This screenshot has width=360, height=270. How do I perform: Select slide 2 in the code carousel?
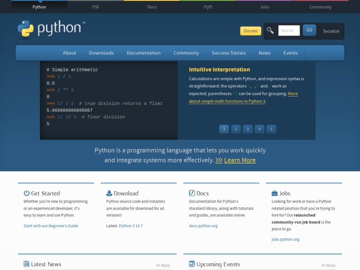[x=236, y=129]
